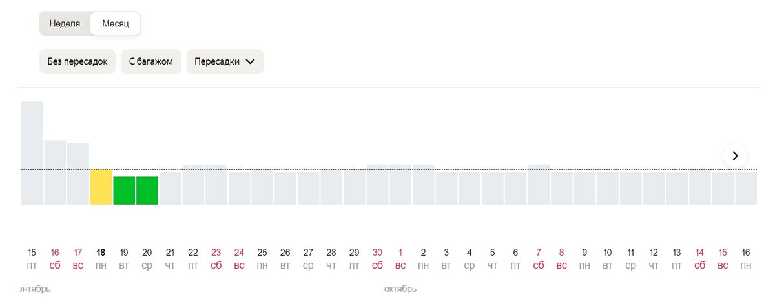The height and width of the screenshot is (299, 775).
Task: Select date 1 вс in October
Action: click(400, 259)
